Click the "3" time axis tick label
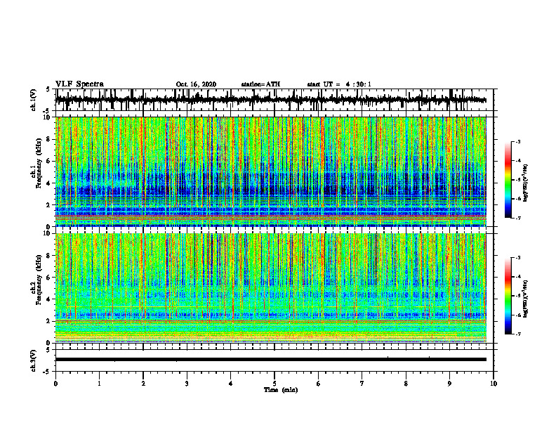This screenshot has width=556, height=430. coord(187,384)
